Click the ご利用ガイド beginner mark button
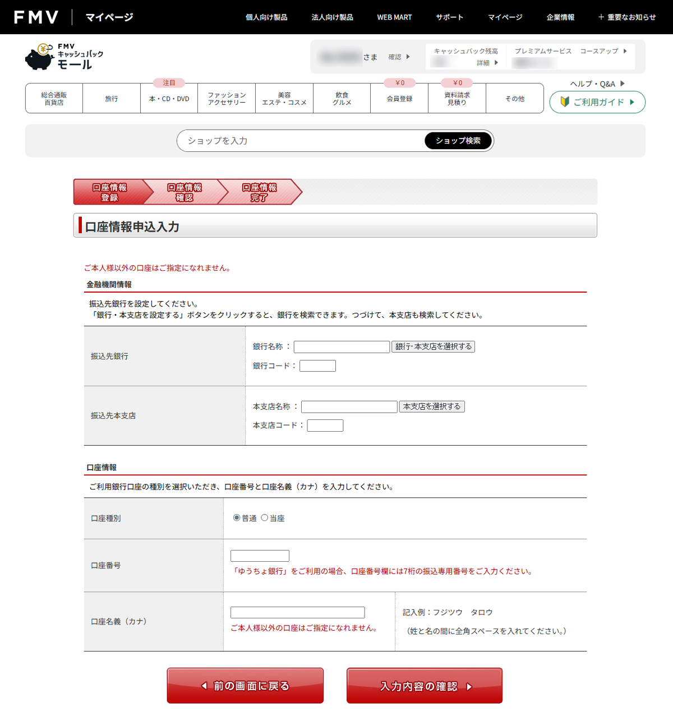The width and height of the screenshot is (673, 712). coord(597,102)
